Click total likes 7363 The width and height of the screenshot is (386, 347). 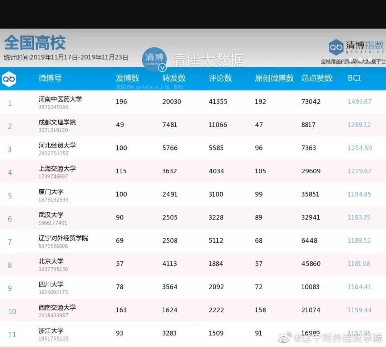coord(309,148)
